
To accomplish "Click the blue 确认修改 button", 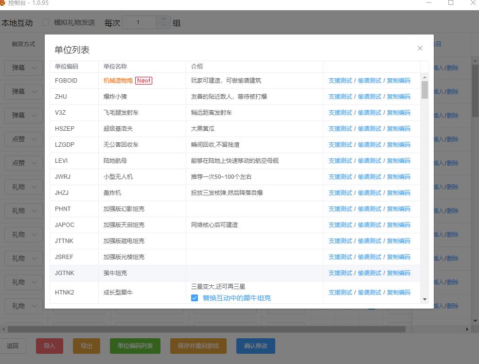I will pos(255,346).
